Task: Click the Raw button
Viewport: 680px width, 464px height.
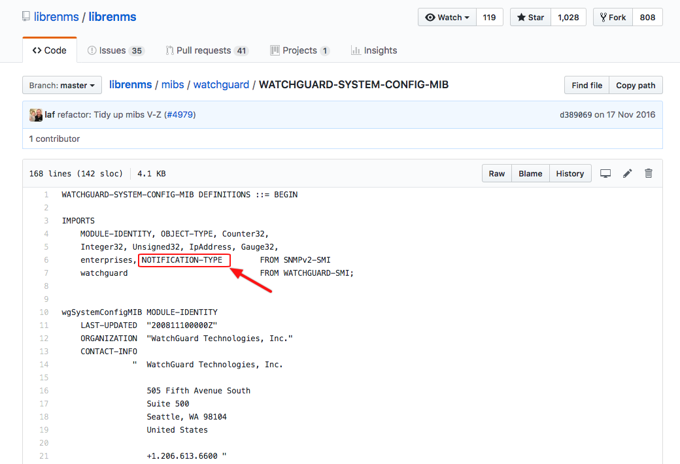Action: (x=497, y=173)
